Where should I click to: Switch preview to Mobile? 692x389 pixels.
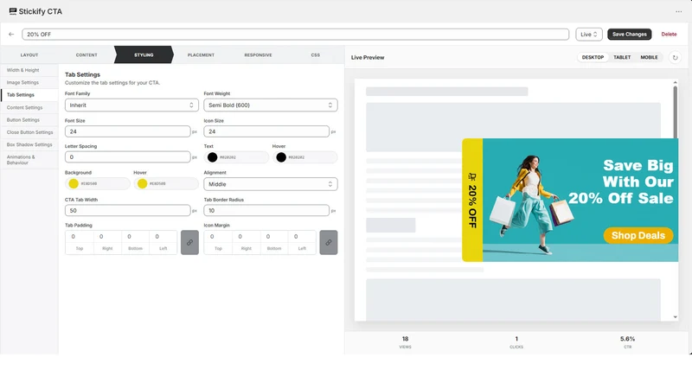(x=649, y=57)
